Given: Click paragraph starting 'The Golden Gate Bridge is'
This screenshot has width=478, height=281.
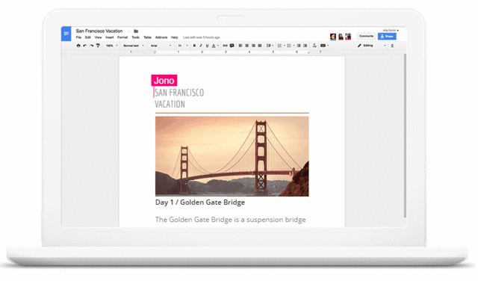Looking at the screenshot, I should click(x=231, y=220).
